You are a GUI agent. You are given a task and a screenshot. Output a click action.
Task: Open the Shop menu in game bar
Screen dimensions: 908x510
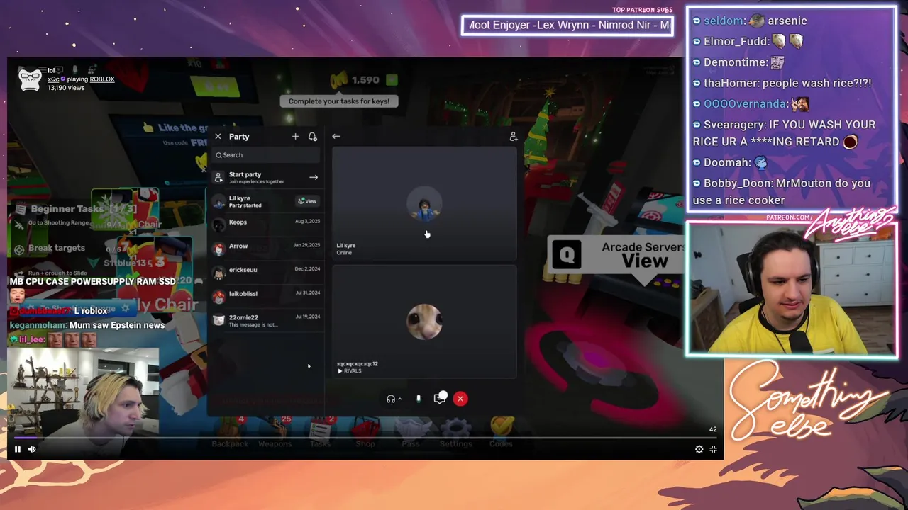[x=365, y=433]
